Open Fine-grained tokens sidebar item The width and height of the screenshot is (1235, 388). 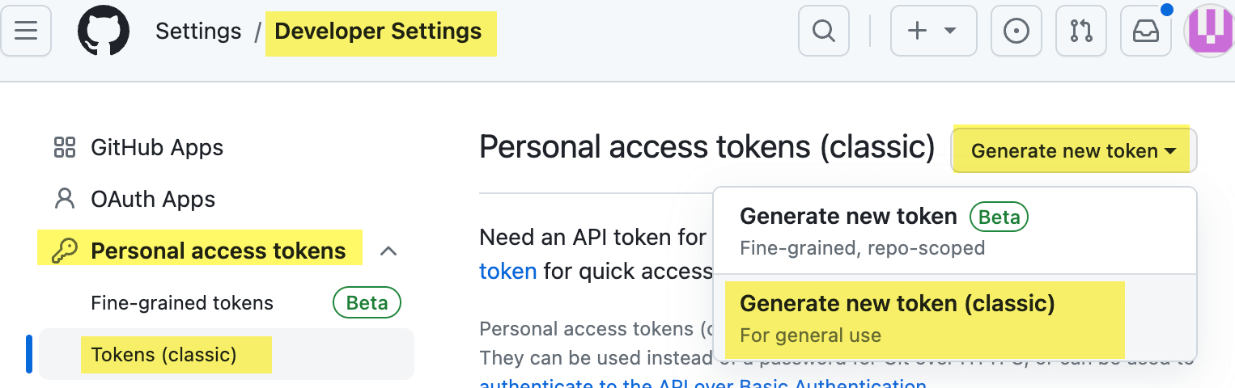(x=182, y=303)
